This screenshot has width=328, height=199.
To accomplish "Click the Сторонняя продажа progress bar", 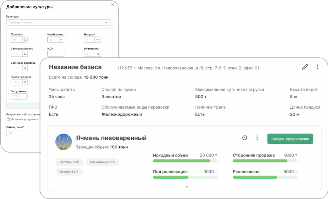I will [x=265, y=161].
